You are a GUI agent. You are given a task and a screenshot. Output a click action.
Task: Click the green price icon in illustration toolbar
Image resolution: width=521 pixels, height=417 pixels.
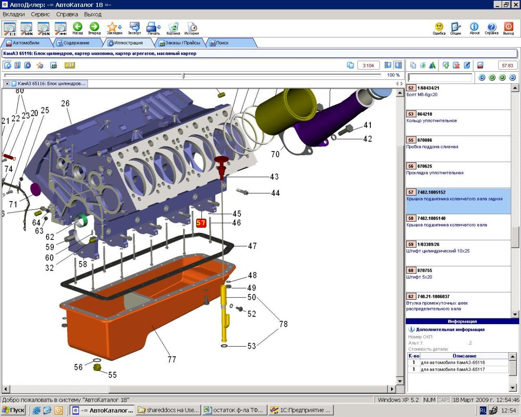[x=54, y=66]
